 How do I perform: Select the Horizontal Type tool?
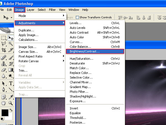11,83
